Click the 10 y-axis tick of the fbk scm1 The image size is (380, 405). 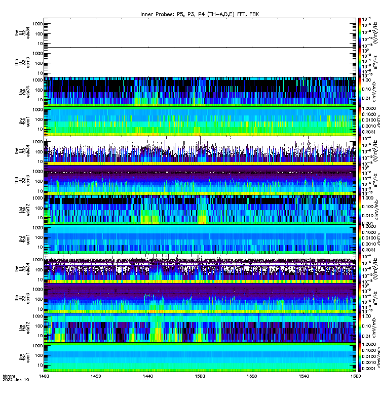(40, 365)
